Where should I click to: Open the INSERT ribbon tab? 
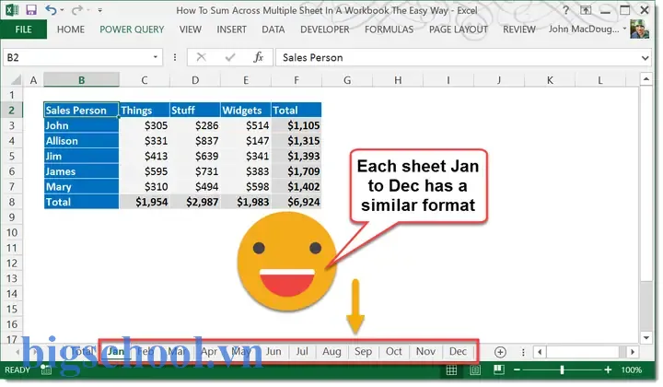(231, 29)
